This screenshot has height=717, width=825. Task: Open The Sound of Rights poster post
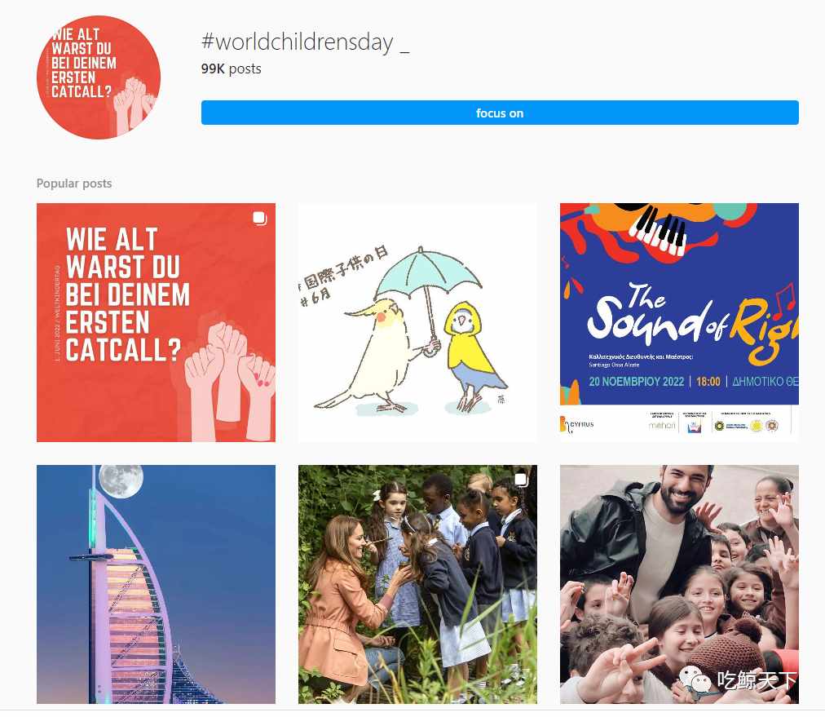[679, 322]
